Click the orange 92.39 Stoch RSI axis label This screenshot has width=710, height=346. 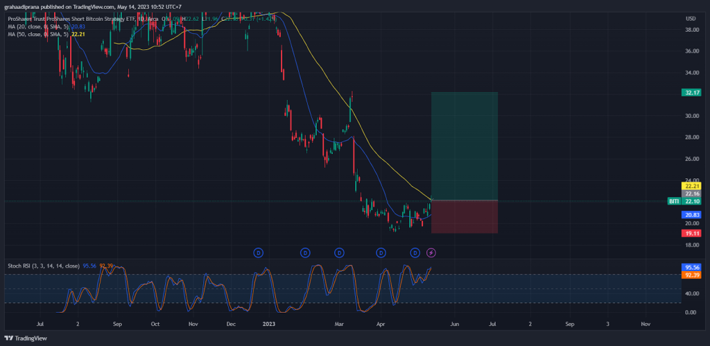click(x=691, y=275)
